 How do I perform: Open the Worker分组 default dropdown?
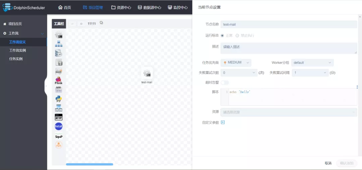tap(312, 63)
